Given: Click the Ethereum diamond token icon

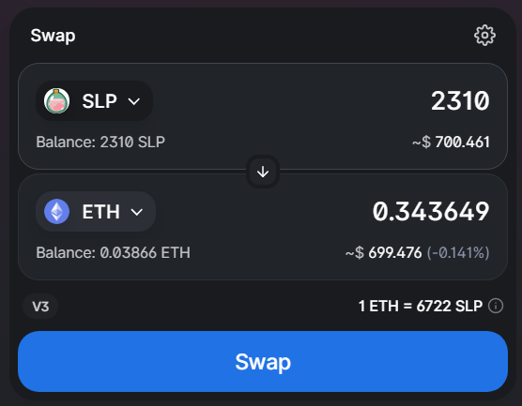Looking at the screenshot, I should (57, 212).
